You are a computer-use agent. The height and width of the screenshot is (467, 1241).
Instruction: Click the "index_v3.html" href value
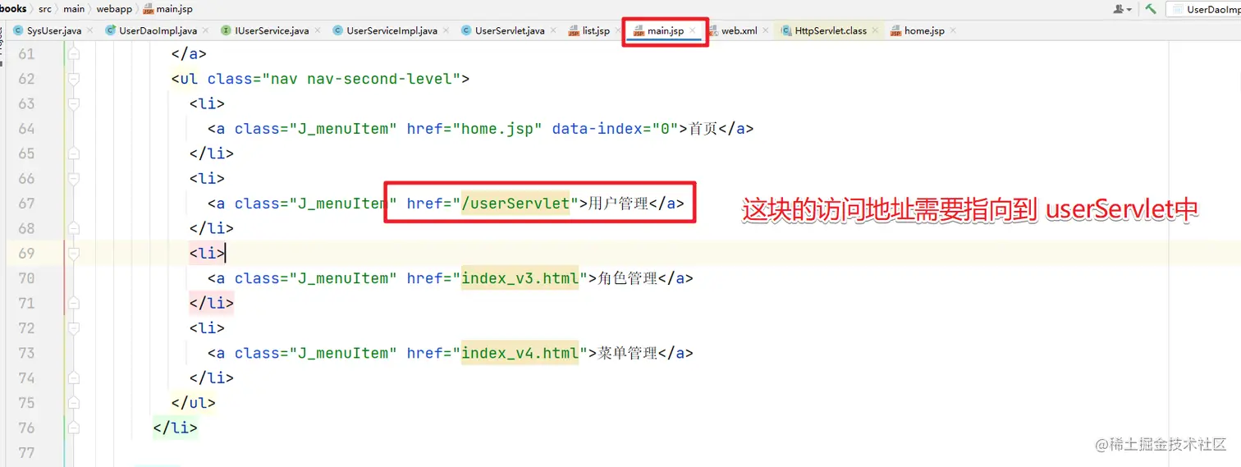click(x=520, y=278)
